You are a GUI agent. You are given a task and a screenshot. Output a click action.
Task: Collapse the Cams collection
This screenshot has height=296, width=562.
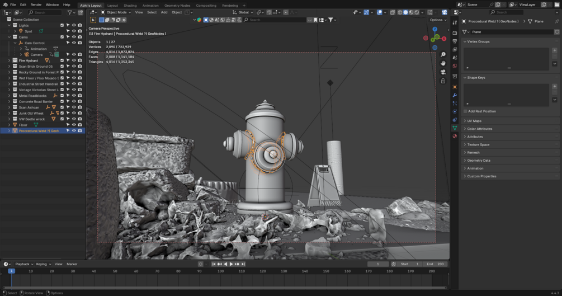(x=10, y=37)
